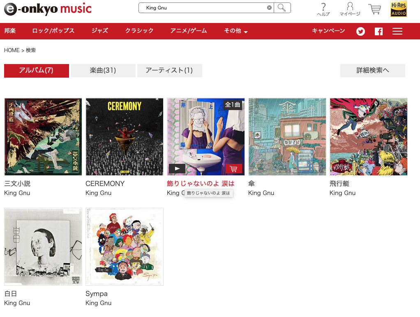Open the Sympa album title link
Screen dimensions: 420x317
(x=97, y=294)
